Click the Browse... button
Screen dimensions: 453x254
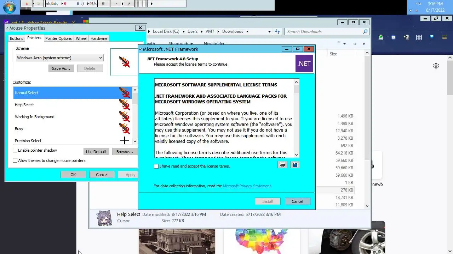(125, 152)
